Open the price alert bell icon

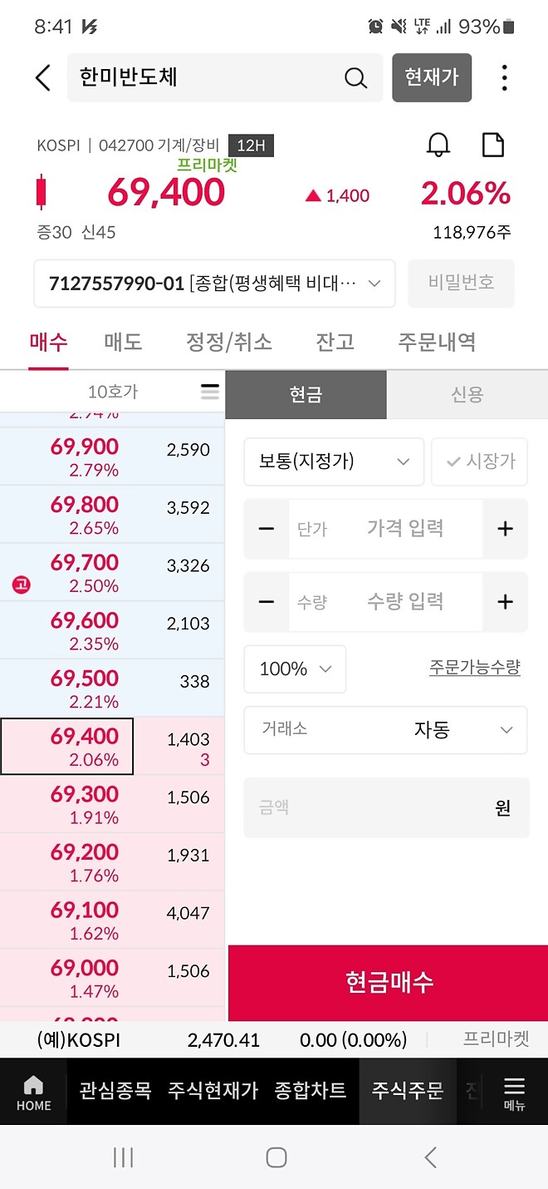click(x=438, y=144)
